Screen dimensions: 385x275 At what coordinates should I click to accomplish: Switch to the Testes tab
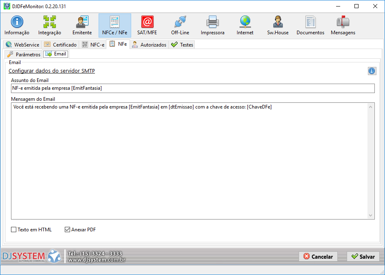(x=182, y=44)
